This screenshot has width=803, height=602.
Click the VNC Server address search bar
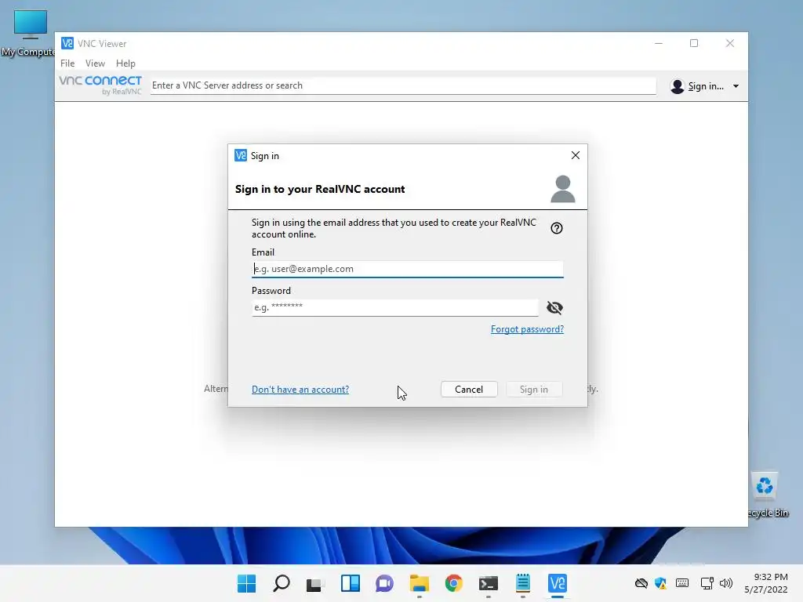coord(403,85)
